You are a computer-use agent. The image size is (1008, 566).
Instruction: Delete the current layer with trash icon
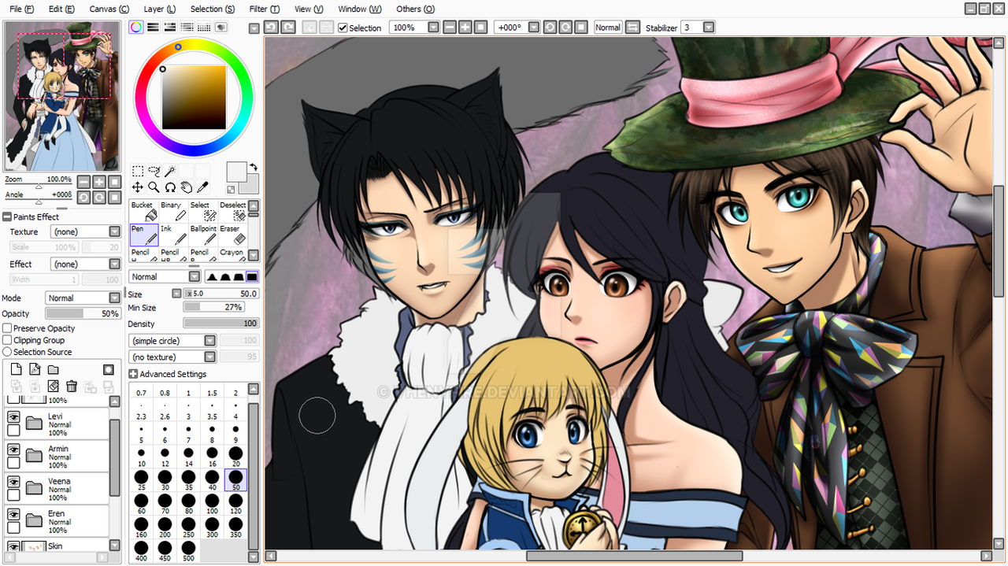pos(72,386)
